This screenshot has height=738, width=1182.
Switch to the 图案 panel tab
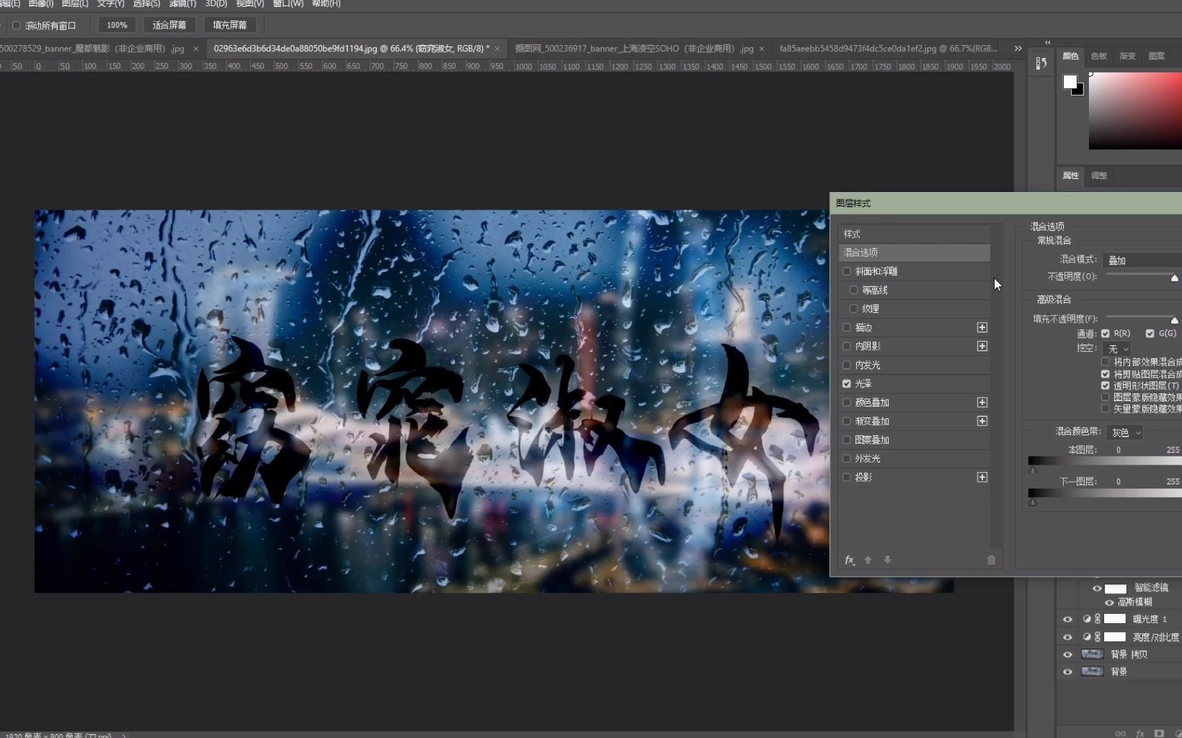(x=1157, y=56)
